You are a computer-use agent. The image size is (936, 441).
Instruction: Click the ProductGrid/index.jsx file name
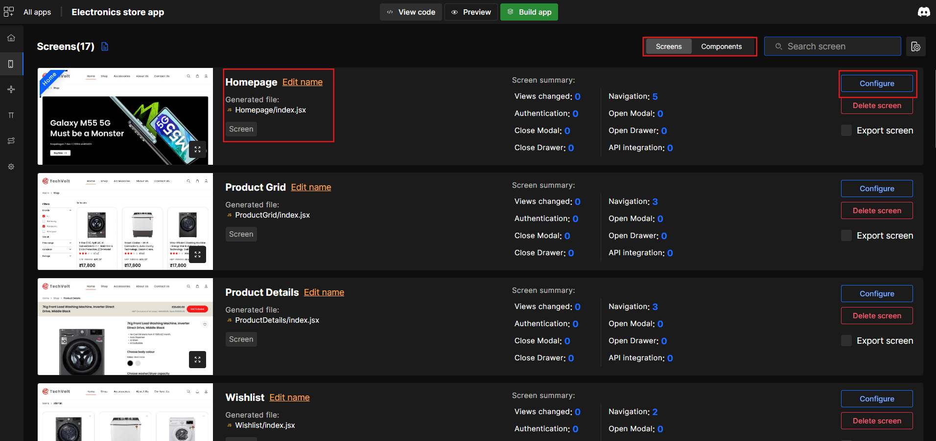272,215
